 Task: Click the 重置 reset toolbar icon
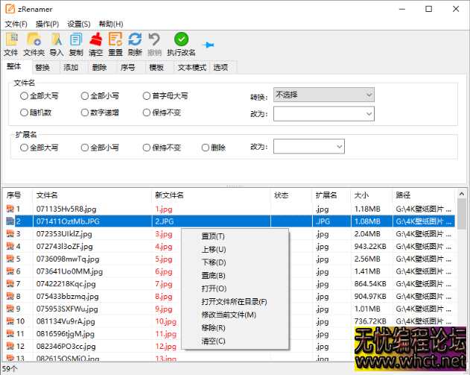tap(115, 40)
